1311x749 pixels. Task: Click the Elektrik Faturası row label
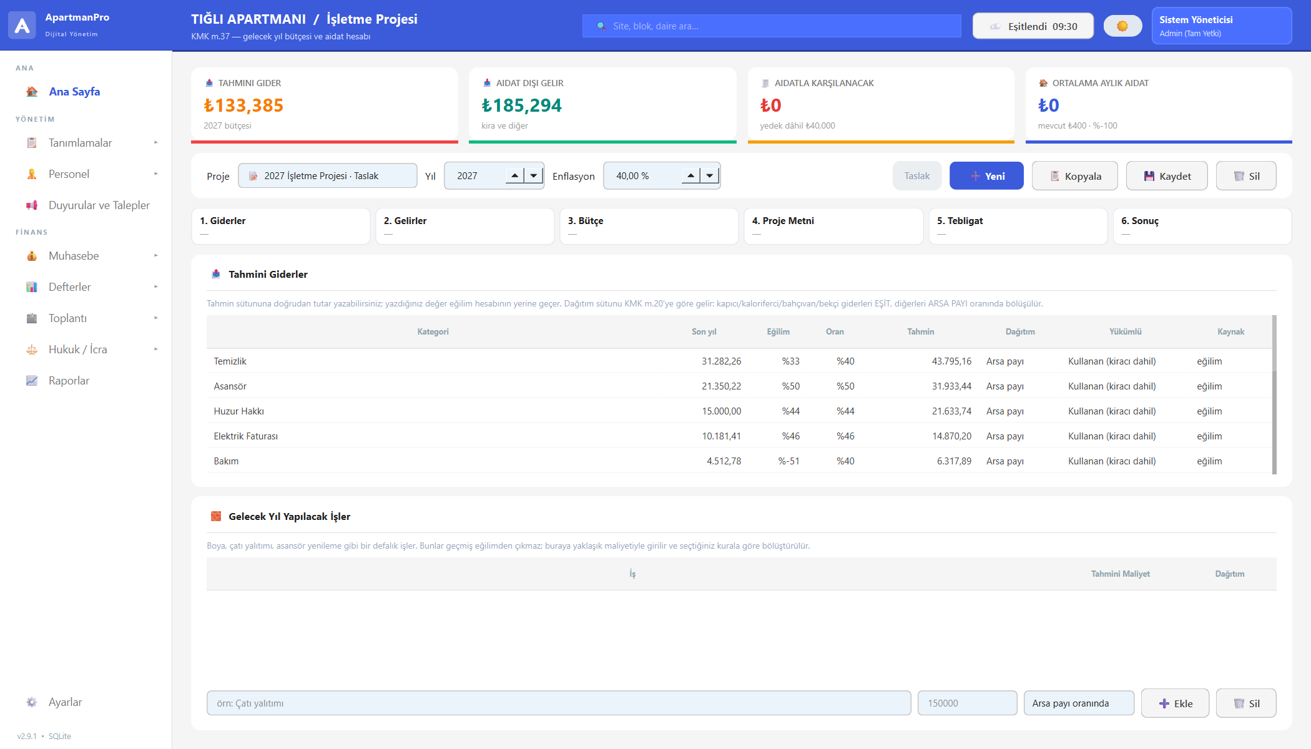246,436
